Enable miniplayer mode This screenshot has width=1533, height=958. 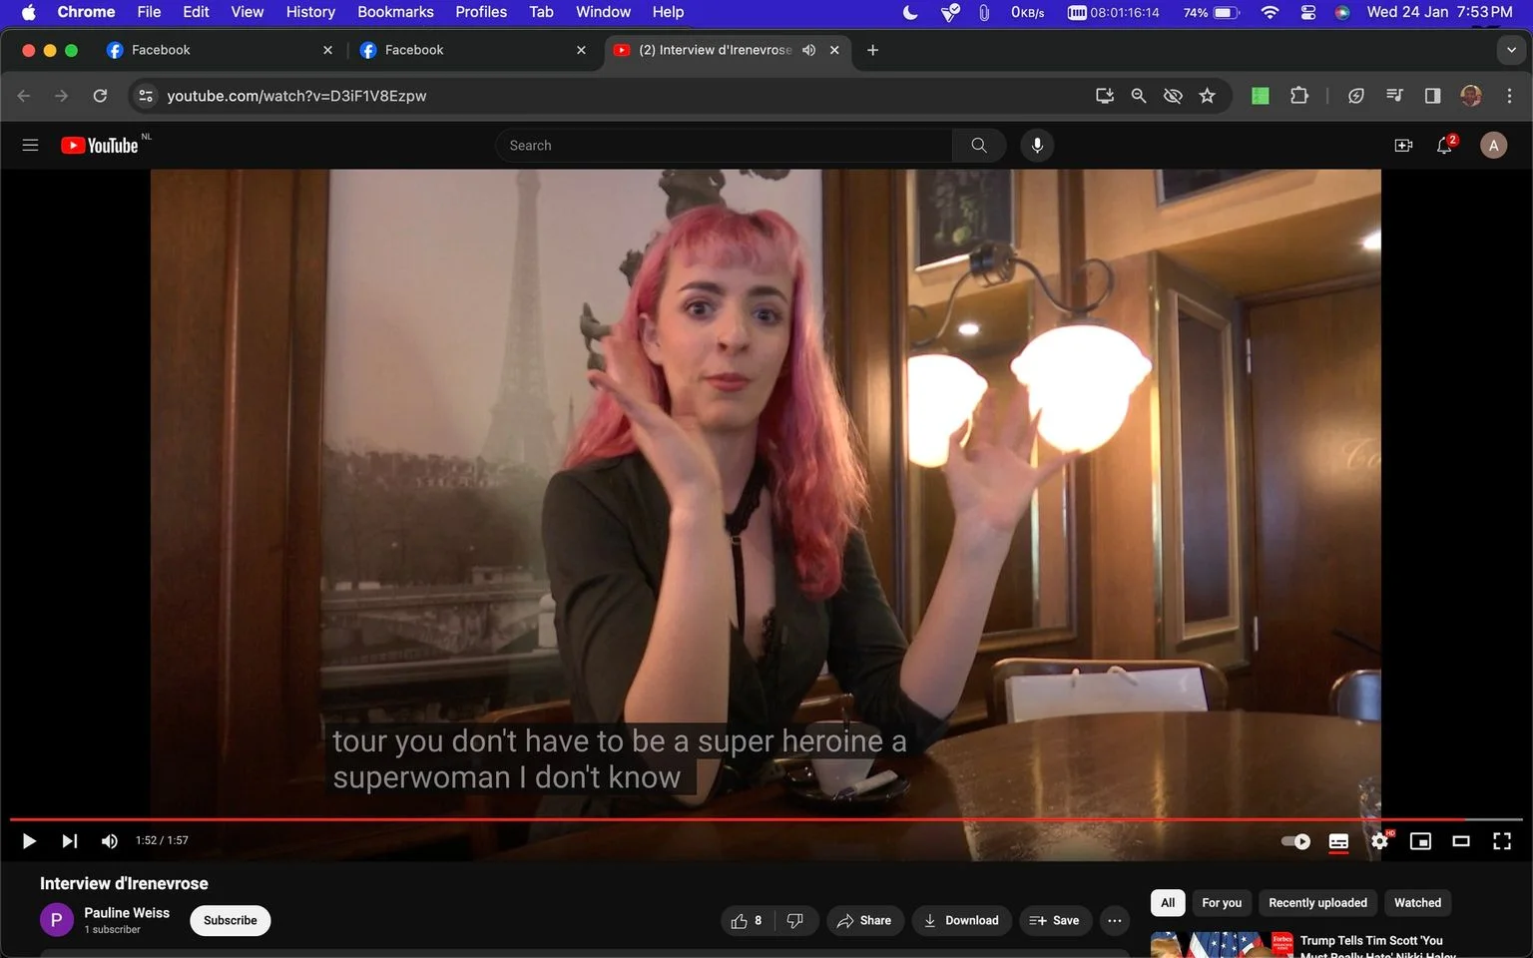[x=1420, y=841]
